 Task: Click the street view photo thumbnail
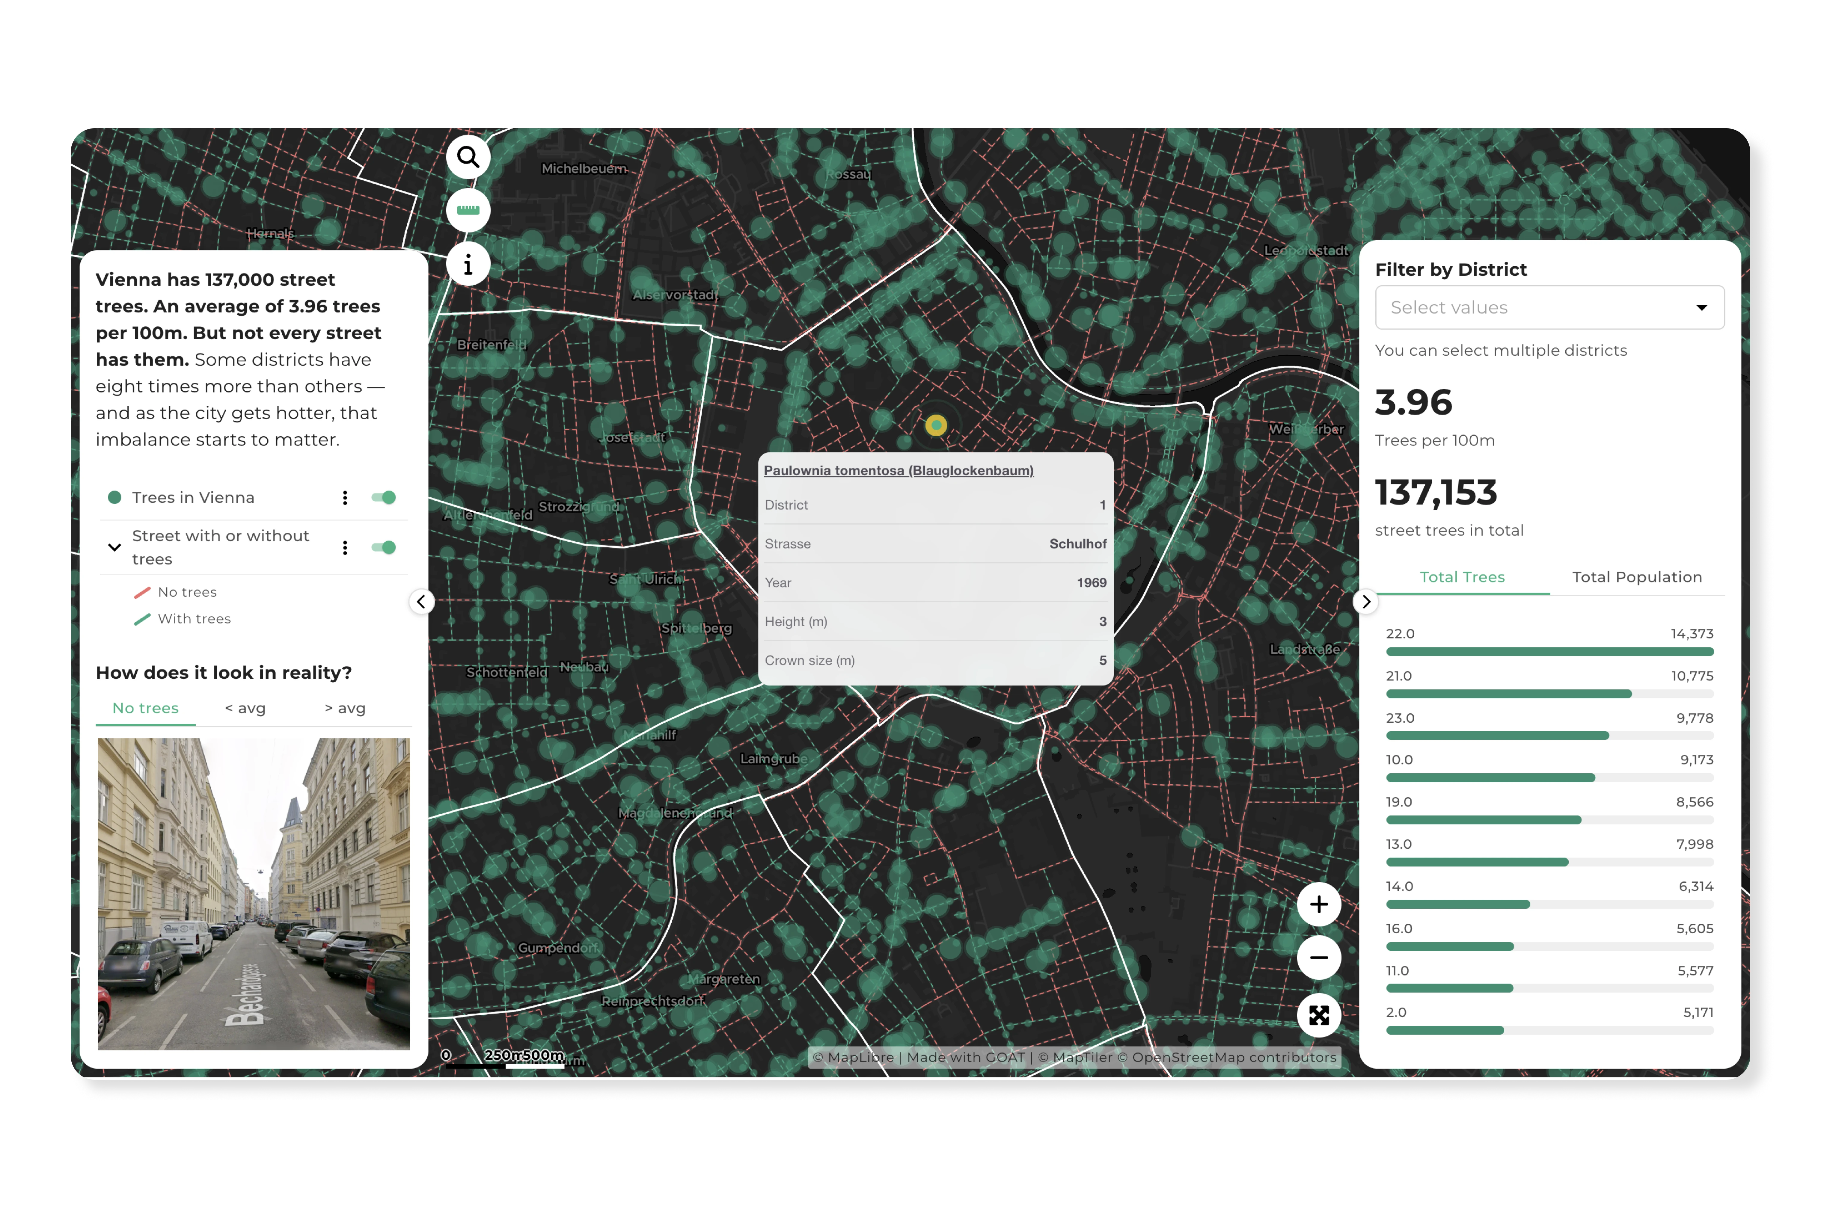coord(254,894)
